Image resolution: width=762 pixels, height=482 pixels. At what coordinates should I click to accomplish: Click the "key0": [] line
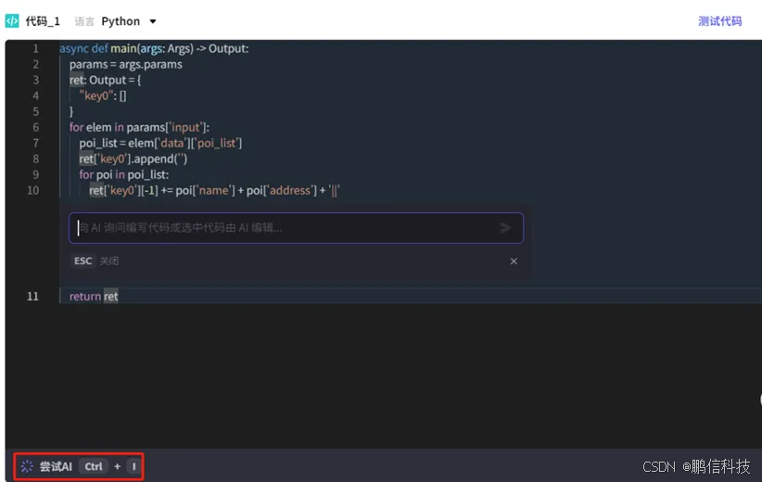[103, 95]
